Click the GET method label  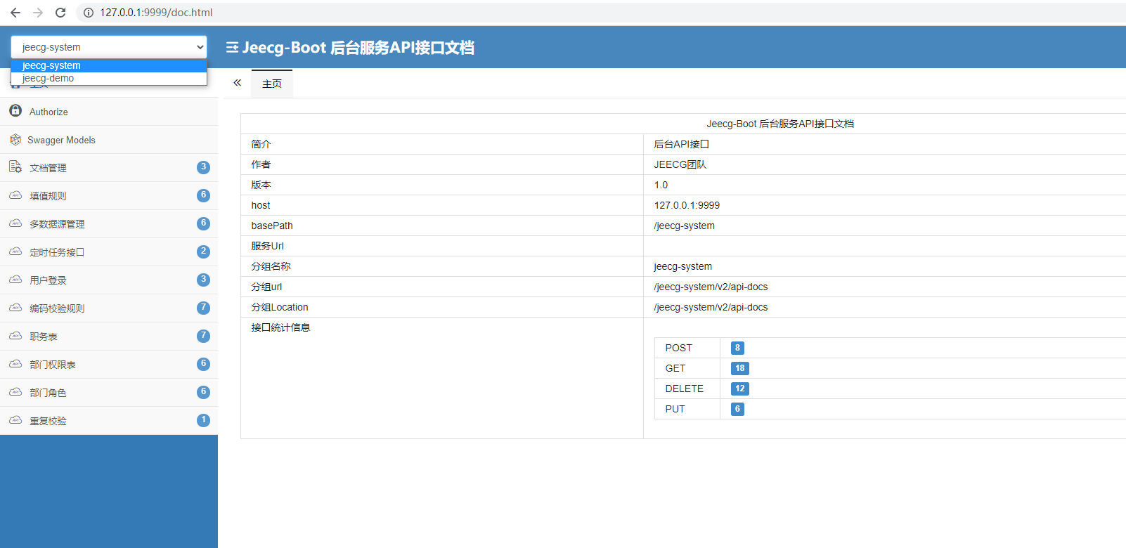(x=675, y=368)
